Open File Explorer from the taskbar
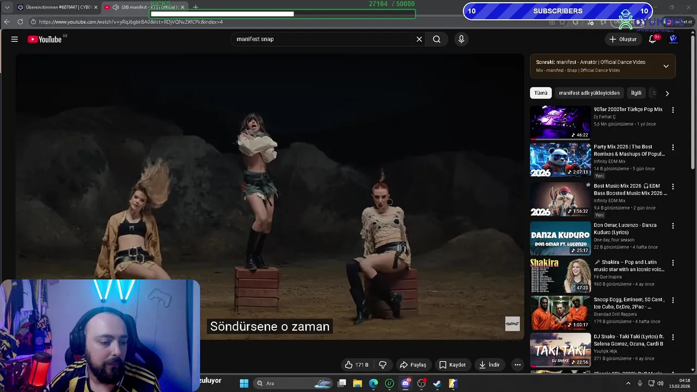The width and height of the screenshot is (697, 392). coord(357,383)
